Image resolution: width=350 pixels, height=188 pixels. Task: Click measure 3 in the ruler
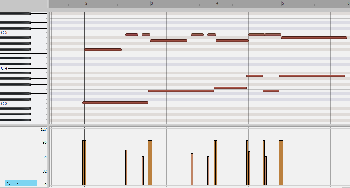pyautogui.click(x=152, y=3)
